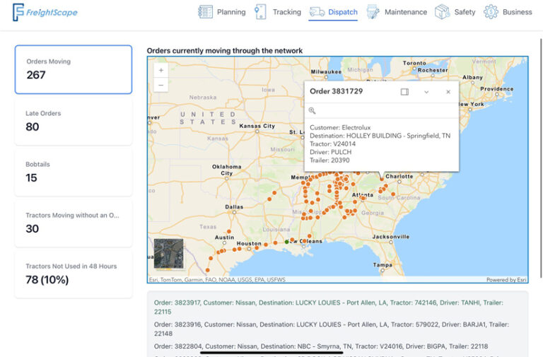Screen dimensions: 543x357
Task: Click the Dallas label on map
Action: click(x=234, y=206)
